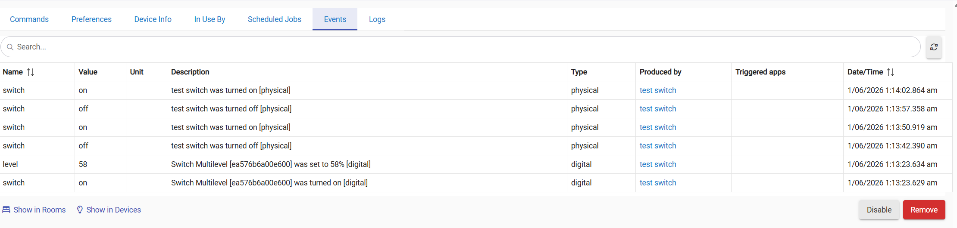Go to the Device Info tab
The width and height of the screenshot is (957, 228).
(x=153, y=19)
